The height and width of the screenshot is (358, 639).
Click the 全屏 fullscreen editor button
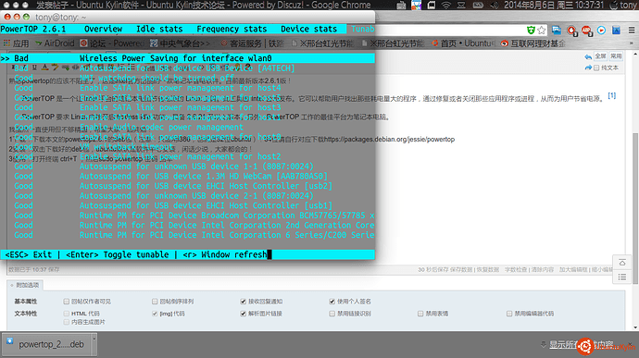coord(600,56)
